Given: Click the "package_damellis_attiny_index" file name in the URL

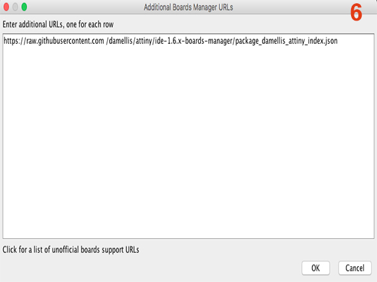Looking at the screenshot, I should pyautogui.click(x=279, y=41).
